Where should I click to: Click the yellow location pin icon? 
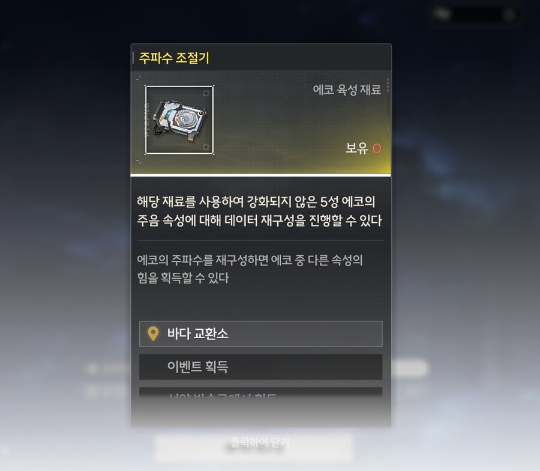(x=153, y=334)
